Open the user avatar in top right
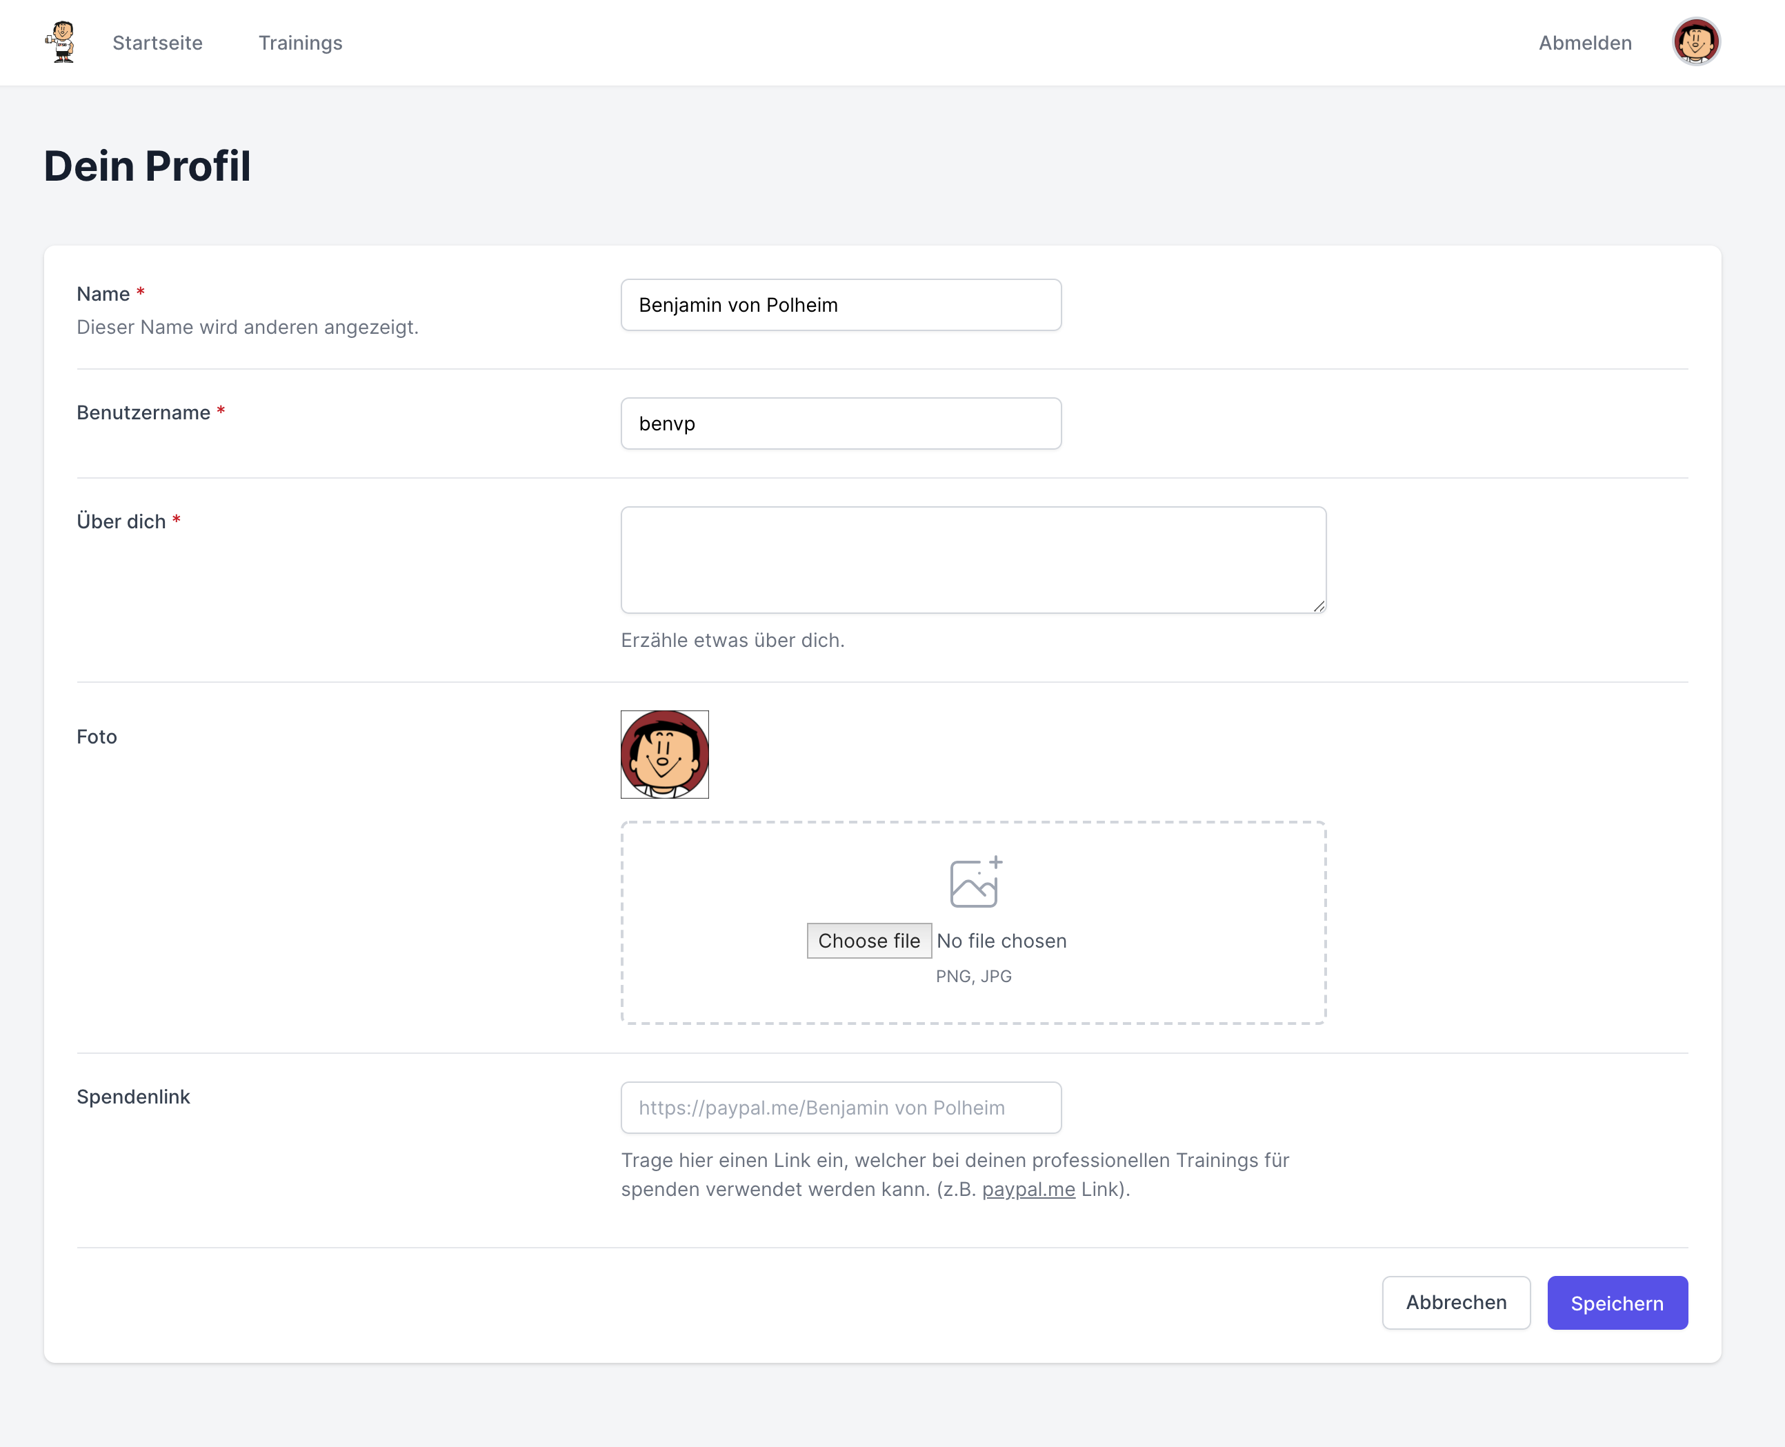This screenshot has height=1447, width=1785. [x=1696, y=41]
